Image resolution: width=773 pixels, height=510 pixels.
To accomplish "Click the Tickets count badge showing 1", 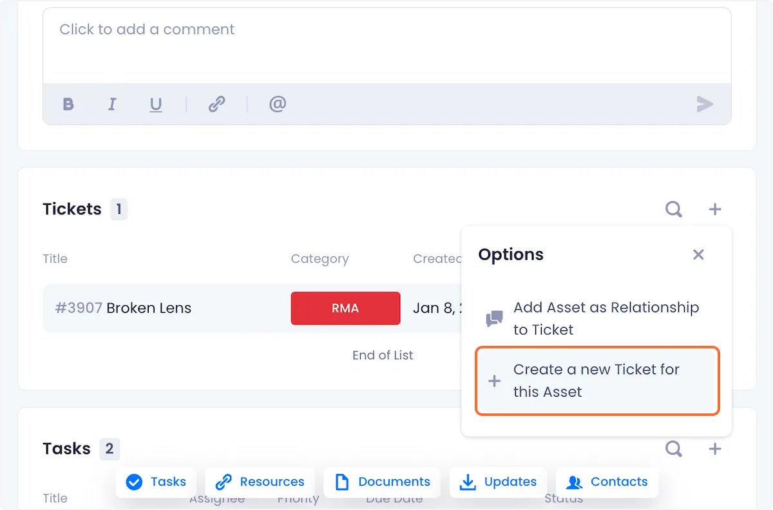I will [x=119, y=209].
